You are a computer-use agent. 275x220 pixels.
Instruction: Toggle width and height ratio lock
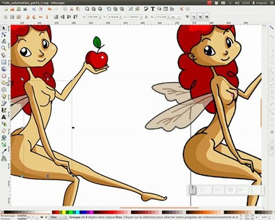[x=146, y=17]
